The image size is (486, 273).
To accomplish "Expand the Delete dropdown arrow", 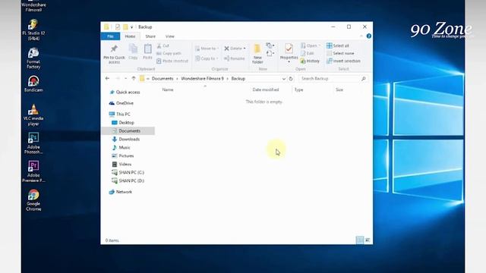I will [x=245, y=49].
